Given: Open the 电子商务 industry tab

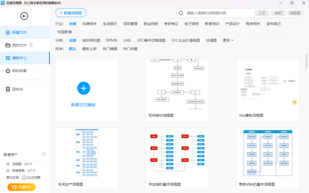Looking at the screenshot, I should click(x=192, y=23).
